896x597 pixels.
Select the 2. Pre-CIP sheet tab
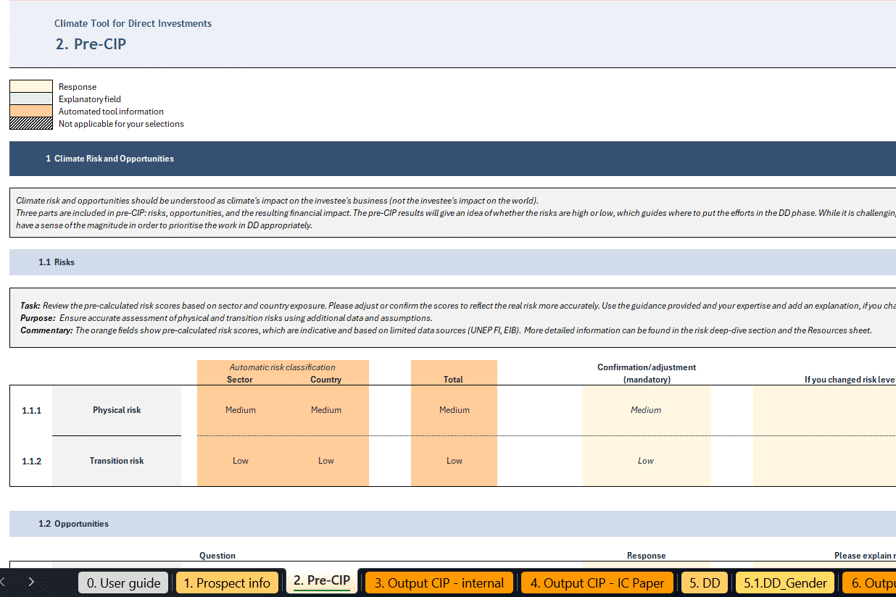pyautogui.click(x=321, y=581)
